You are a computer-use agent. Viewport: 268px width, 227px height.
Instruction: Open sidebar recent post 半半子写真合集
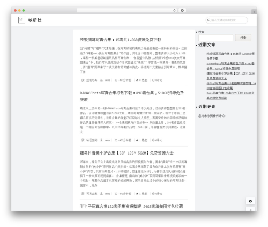(x=231, y=85)
